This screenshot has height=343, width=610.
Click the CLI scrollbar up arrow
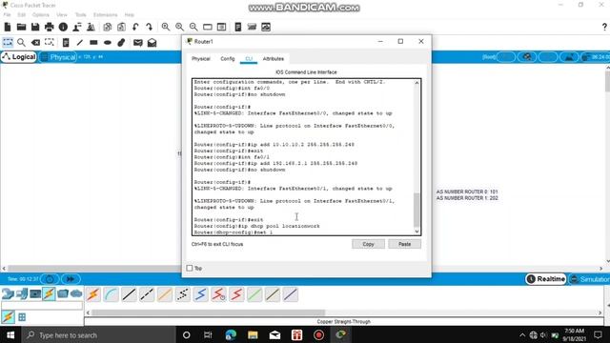[x=417, y=83]
